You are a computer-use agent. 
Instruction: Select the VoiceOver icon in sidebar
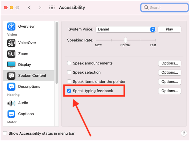(11, 43)
